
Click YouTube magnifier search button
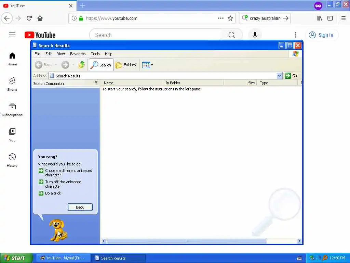pyautogui.click(x=231, y=35)
